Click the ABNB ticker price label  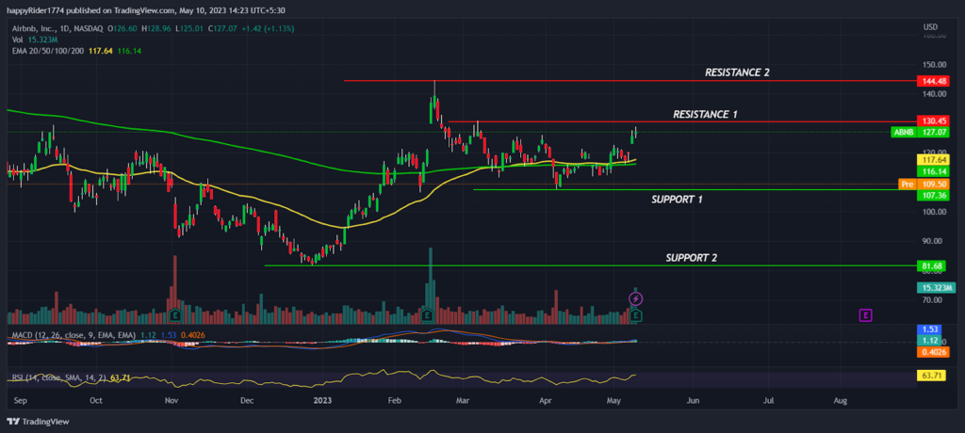pos(904,132)
